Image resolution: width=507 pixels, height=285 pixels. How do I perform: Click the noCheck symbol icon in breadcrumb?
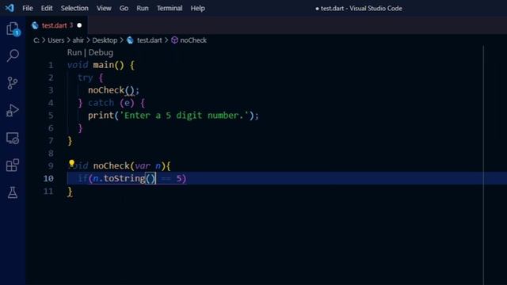(174, 40)
